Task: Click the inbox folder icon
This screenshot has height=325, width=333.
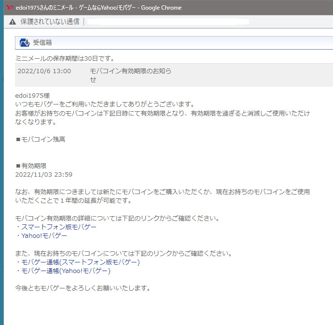Action: point(25,42)
